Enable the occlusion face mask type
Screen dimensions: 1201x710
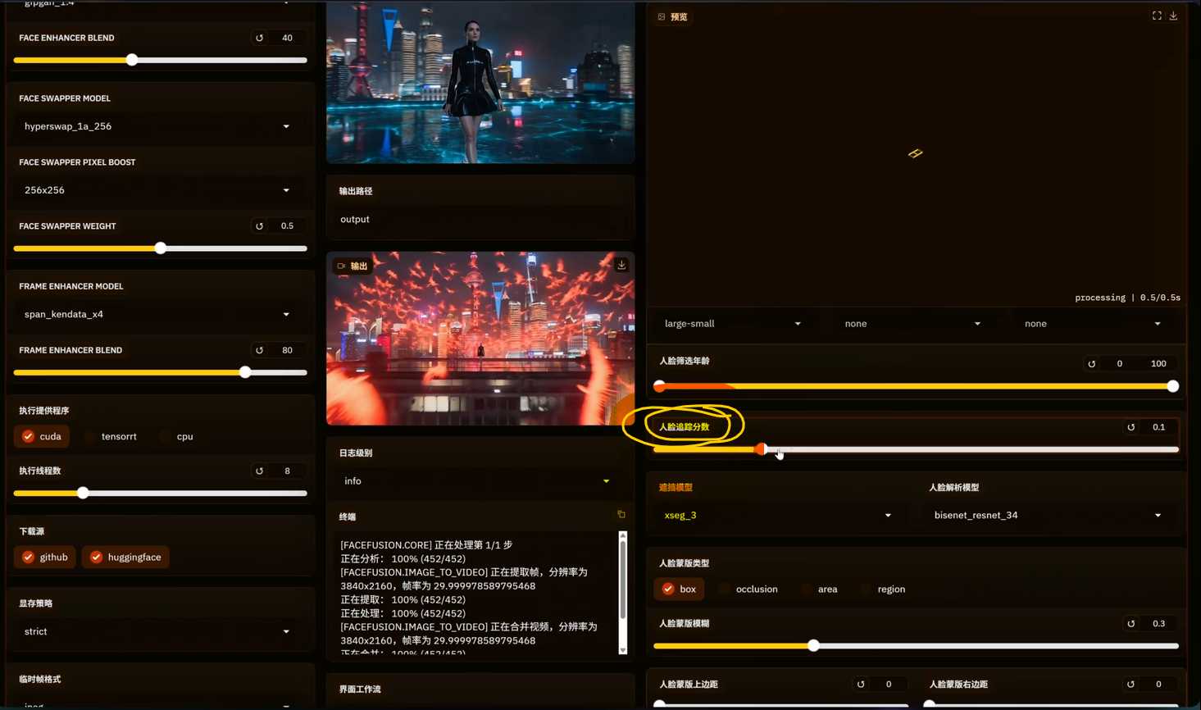(x=748, y=589)
